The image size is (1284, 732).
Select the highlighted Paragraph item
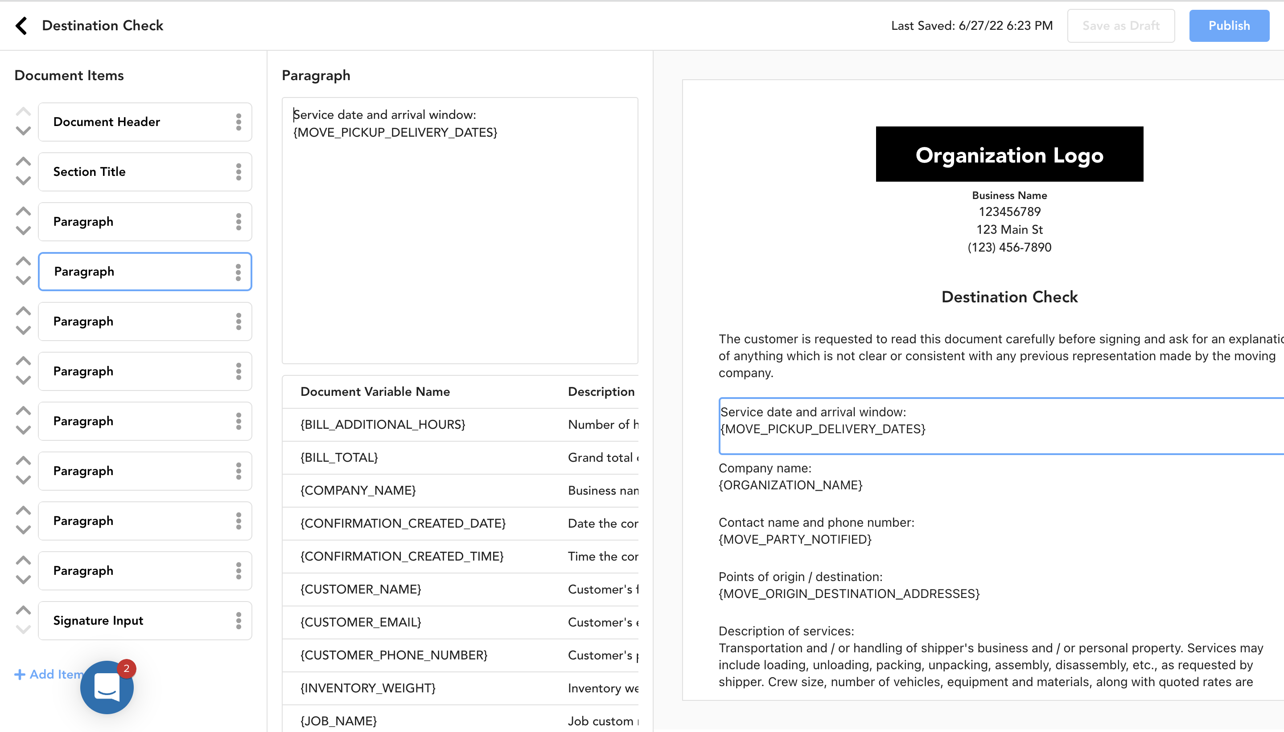click(145, 272)
